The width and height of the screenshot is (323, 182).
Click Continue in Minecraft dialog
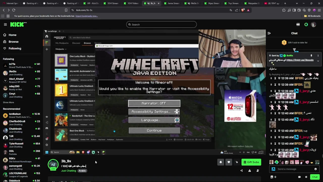click(154, 130)
